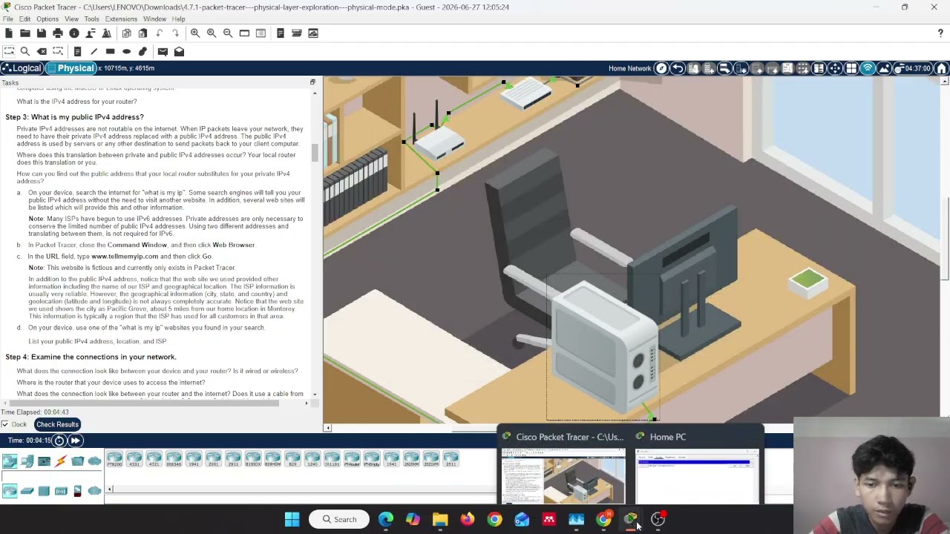Switch to Logical workspace mode
950x534 pixels.
22,68
